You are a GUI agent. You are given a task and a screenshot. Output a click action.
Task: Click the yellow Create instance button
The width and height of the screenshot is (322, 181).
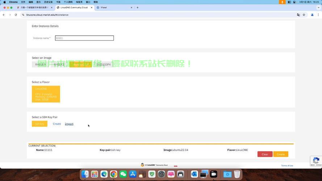click(280, 154)
